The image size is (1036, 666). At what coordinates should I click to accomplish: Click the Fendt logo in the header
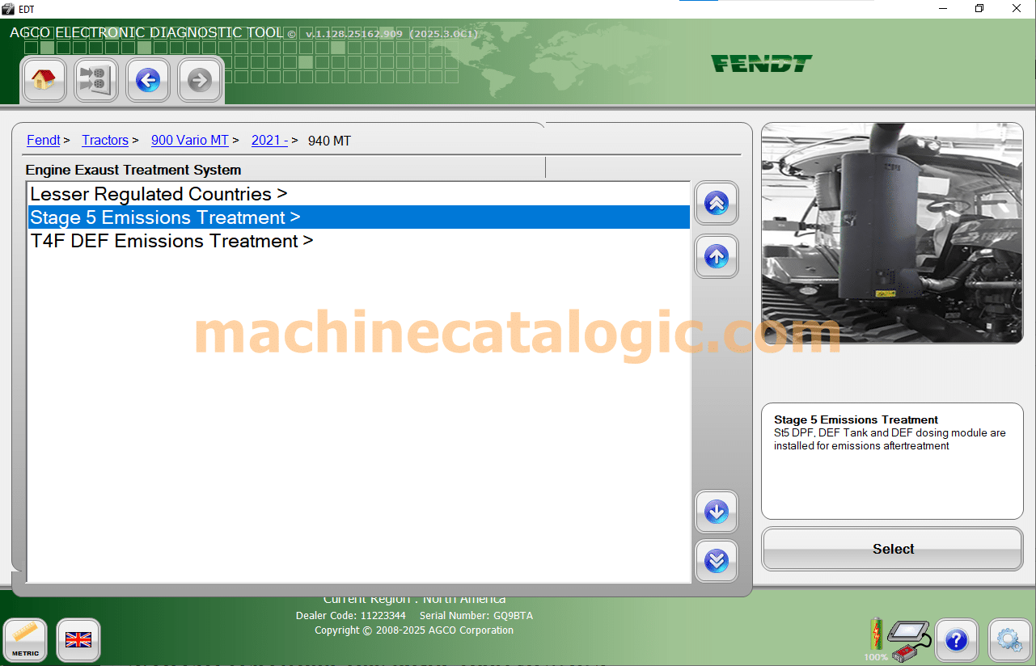[762, 63]
